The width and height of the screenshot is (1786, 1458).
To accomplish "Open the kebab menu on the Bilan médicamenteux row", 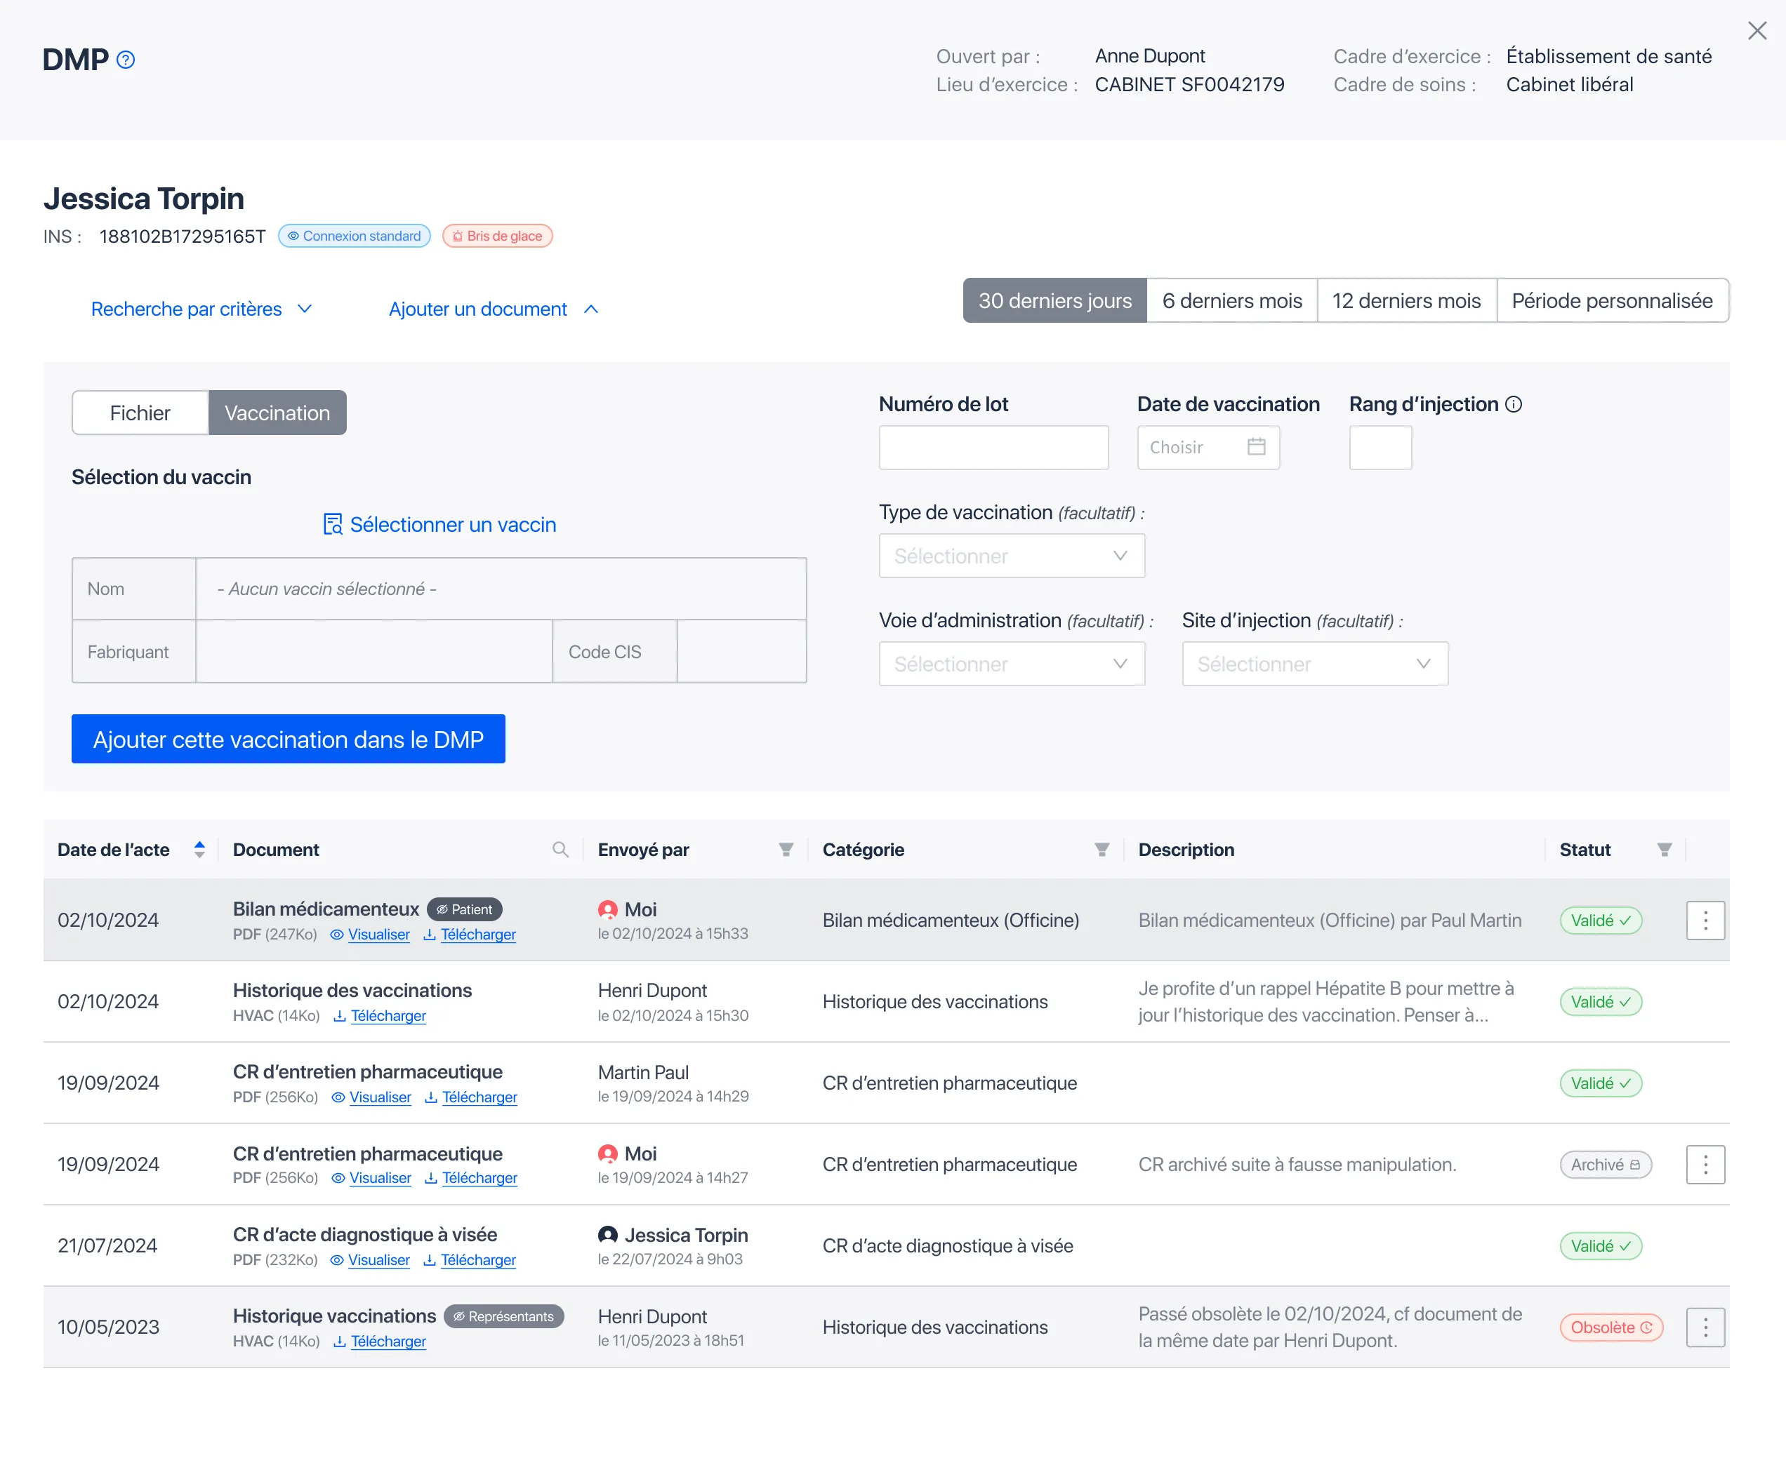I will 1705,920.
